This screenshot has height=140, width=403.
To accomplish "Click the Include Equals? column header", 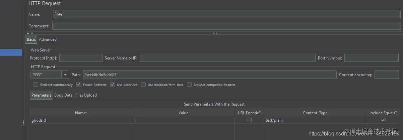I will point(383,113).
